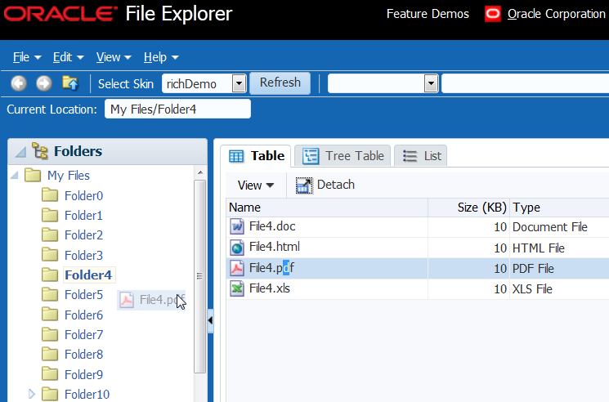Click the PDF File type cell
The image size is (609, 402).
point(533,269)
